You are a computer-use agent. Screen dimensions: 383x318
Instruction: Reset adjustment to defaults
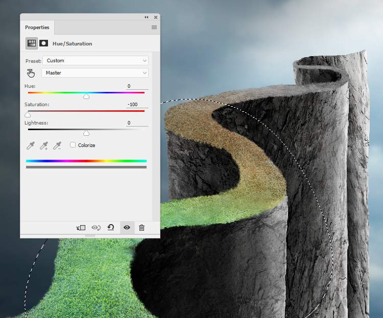coord(111,227)
